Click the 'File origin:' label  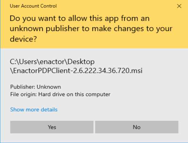click(23, 94)
